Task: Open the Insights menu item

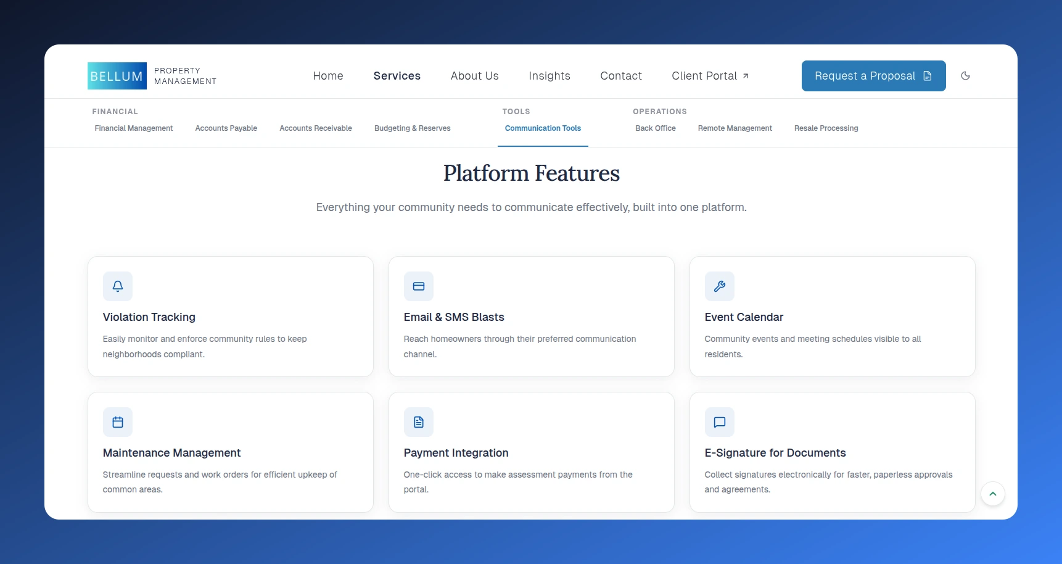Action: pyautogui.click(x=550, y=76)
